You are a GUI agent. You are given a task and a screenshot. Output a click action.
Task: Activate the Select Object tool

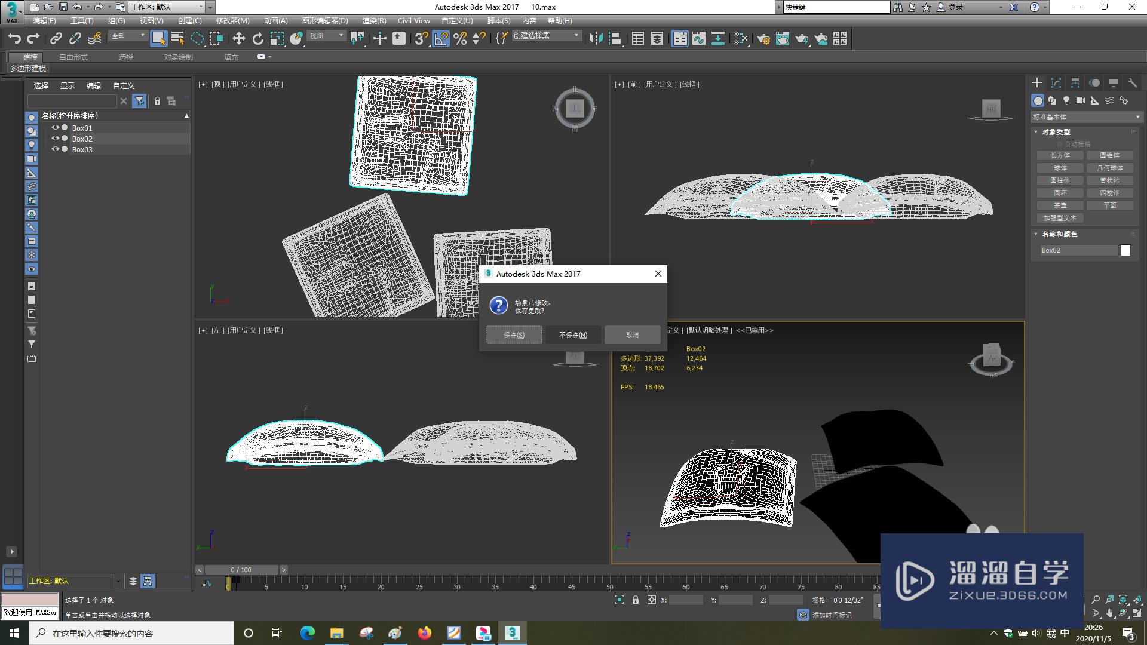click(x=158, y=39)
